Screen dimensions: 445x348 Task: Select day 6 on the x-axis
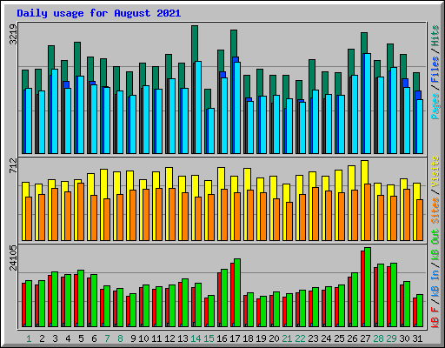point(94,338)
